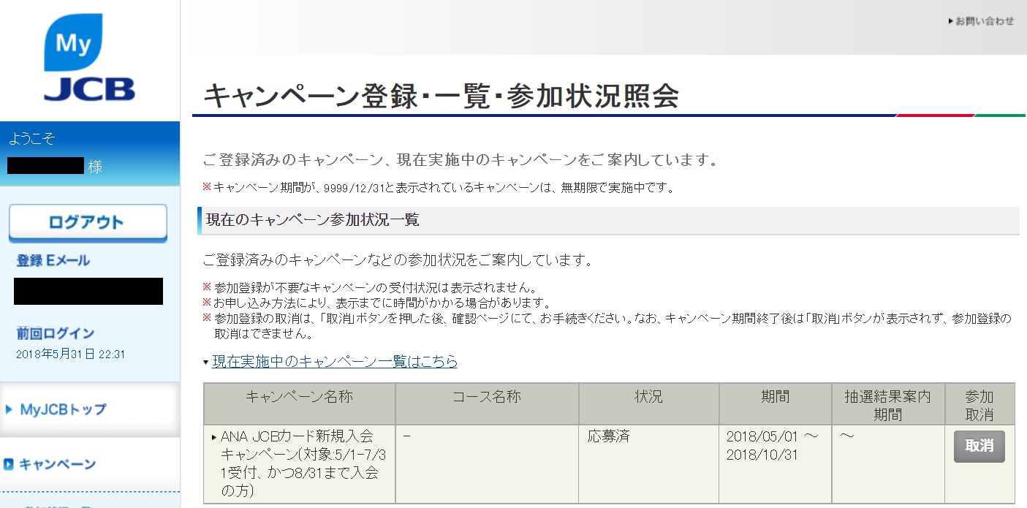Screen dimensions: 1027x508
Task: Open 現在実施中のキャンペーン一覧はこちら link
Action: 335,361
